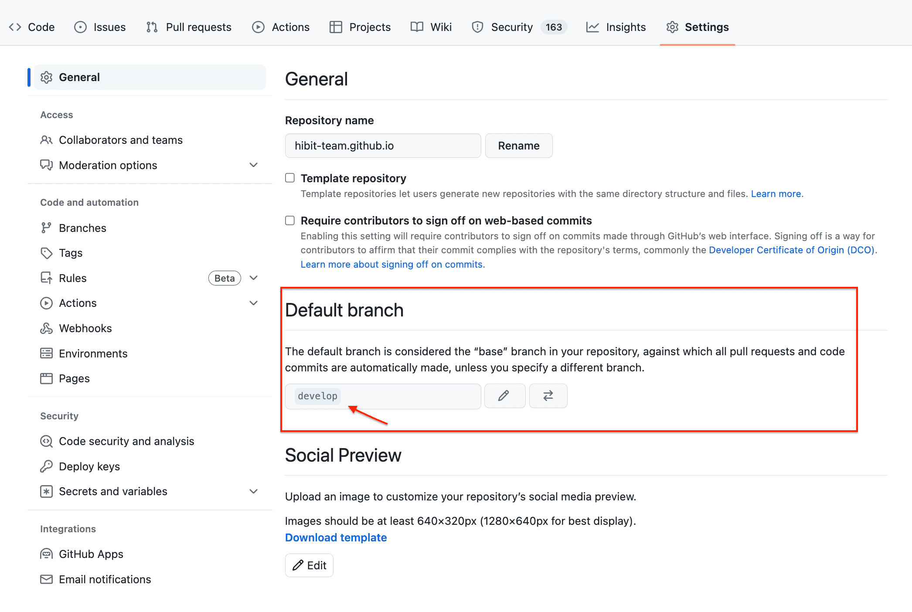
Task: Go to the Pages settings section
Action: point(74,378)
